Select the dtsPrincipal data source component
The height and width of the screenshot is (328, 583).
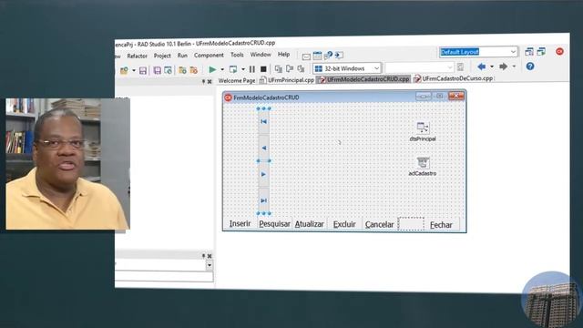(423, 128)
